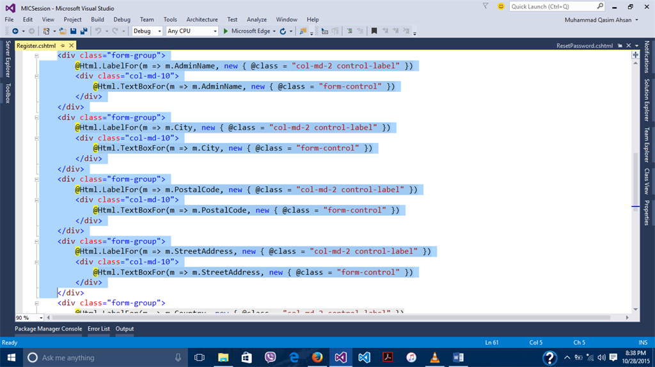Switch to the Error List tab
Screen dimensions: 655x367
[99, 329]
